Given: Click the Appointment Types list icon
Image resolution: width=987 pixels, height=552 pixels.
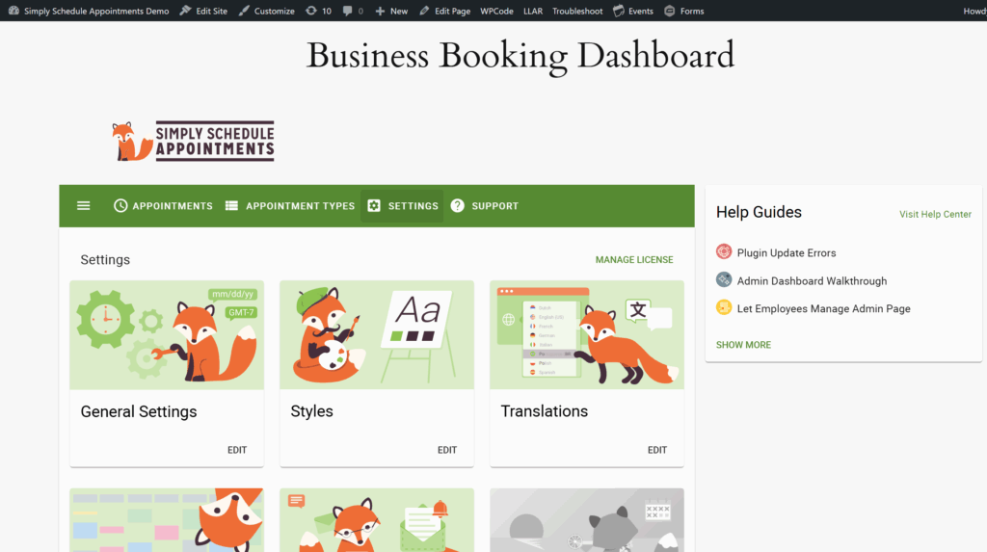Looking at the screenshot, I should pyautogui.click(x=231, y=206).
